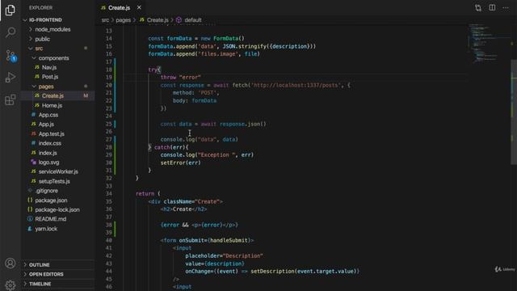
Task: Click the h2 Create heading line
Action: 183,209
